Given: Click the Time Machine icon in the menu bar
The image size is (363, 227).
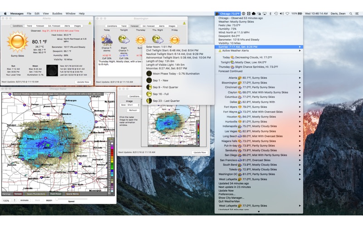Looking at the screenshot, I should (276, 14).
